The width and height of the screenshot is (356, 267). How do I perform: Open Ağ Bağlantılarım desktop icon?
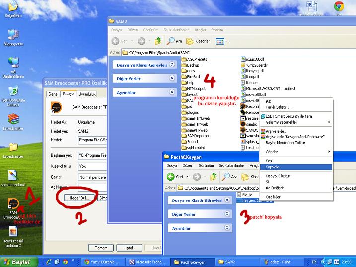[13, 67]
